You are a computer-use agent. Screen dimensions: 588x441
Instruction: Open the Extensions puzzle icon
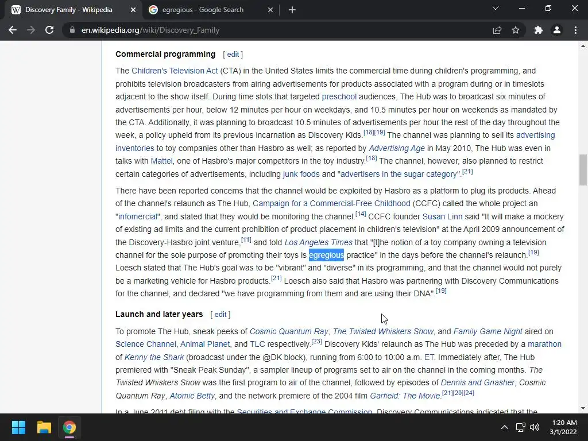[539, 30]
